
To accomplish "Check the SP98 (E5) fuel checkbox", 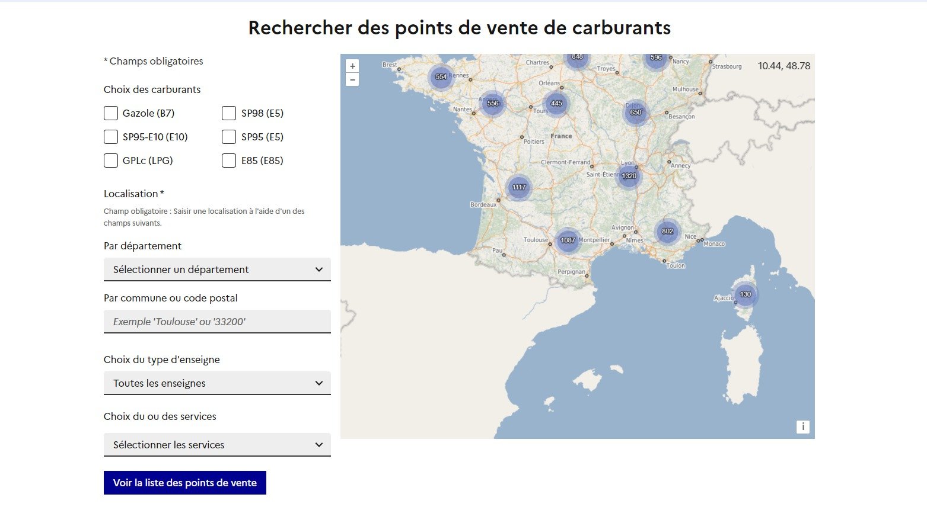I will pyautogui.click(x=229, y=113).
